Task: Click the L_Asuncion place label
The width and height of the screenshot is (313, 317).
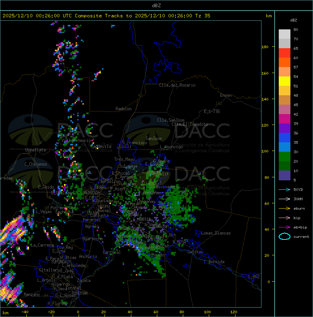Action: click(171, 147)
